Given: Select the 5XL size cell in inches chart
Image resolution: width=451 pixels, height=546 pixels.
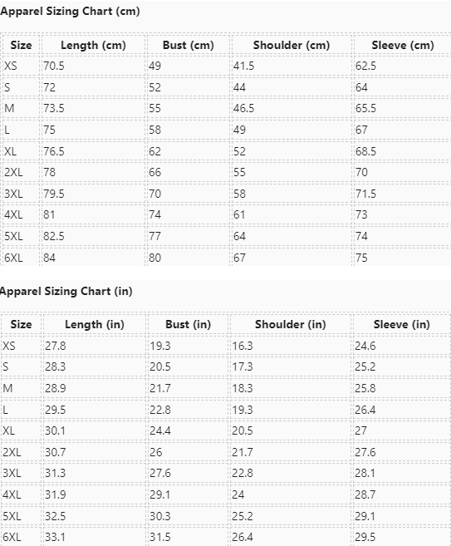Looking at the screenshot, I should click(21, 516).
